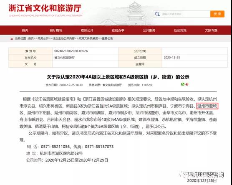Follow the 法定主动公开内容 breadcrumb link

(63, 38)
